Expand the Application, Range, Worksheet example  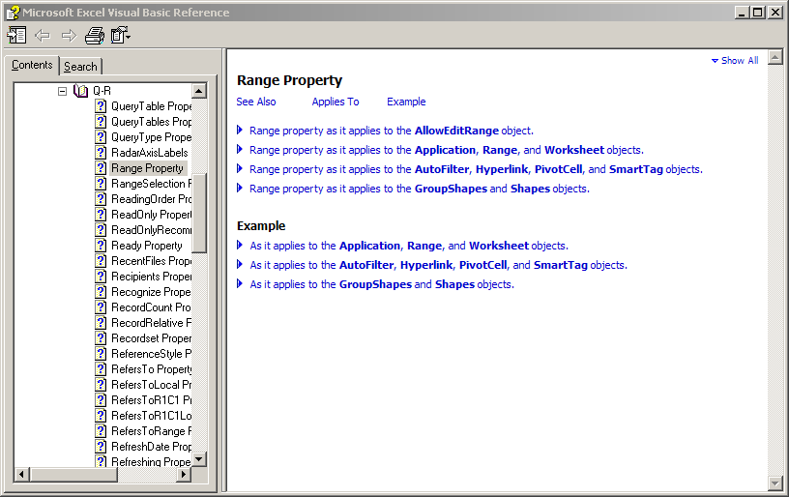click(240, 245)
